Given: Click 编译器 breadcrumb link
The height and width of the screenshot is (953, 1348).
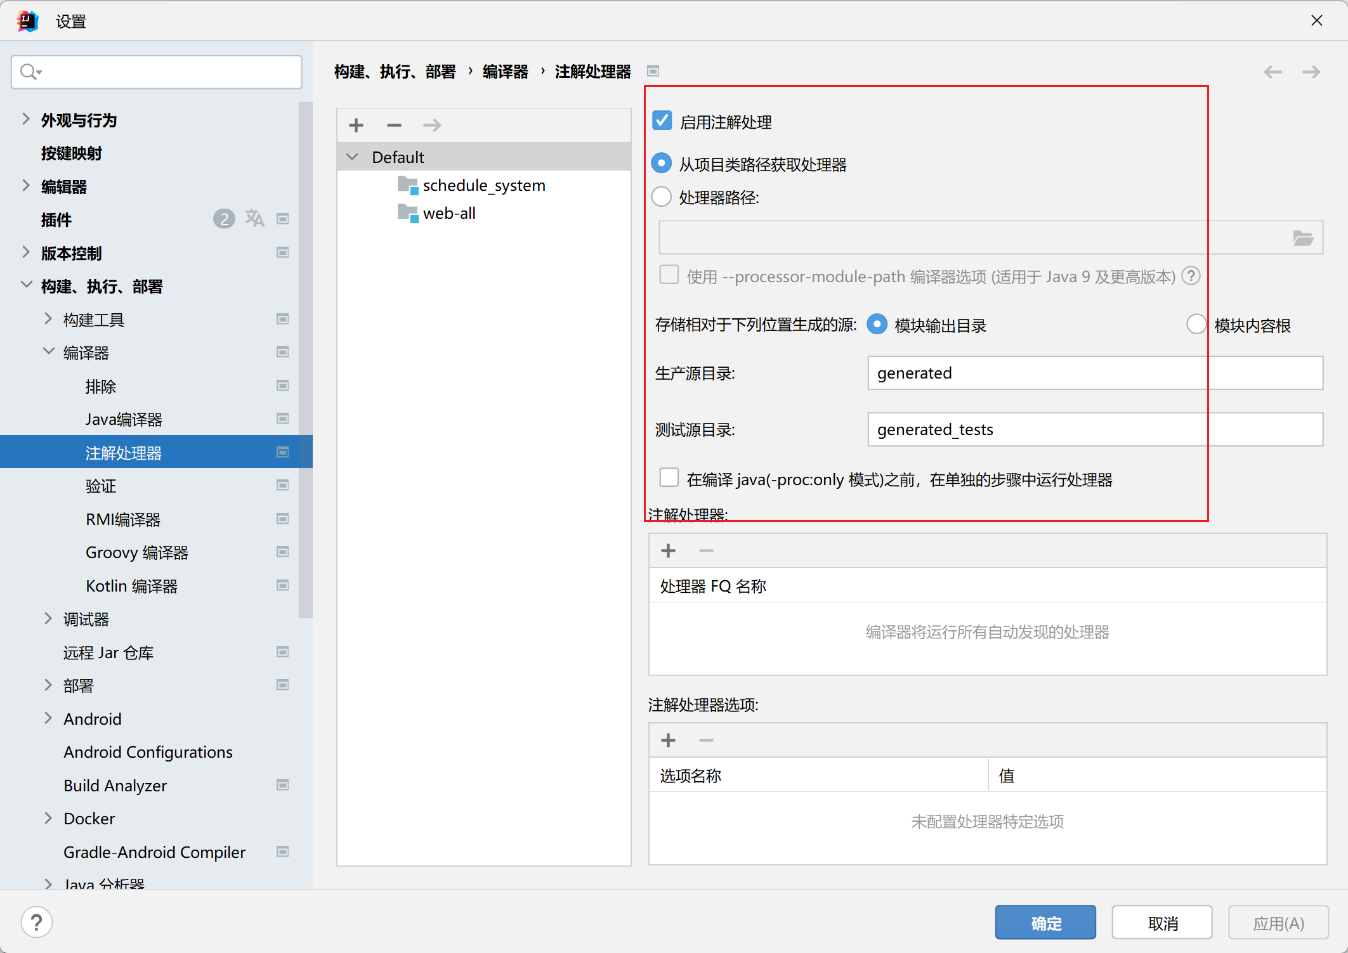Looking at the screenshot, I should click(506, 72).
